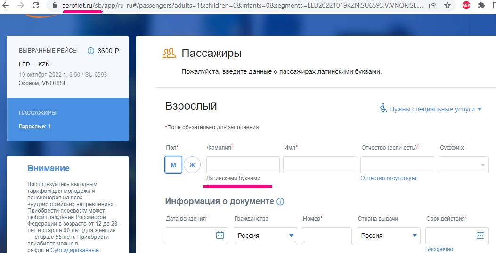496x253 pixels.
Task: Click the LED — KZN route text
Action: (34, 64)
